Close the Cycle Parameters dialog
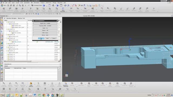This screenshot has height=97, width=173. coord(57,21)
